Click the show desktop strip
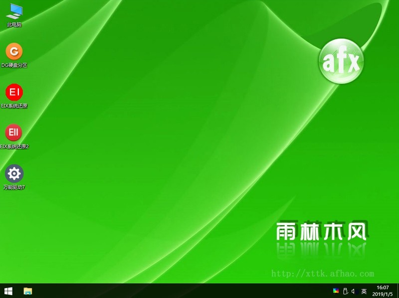The width and height of the screenshot is (399, 298). pos(398,291)
